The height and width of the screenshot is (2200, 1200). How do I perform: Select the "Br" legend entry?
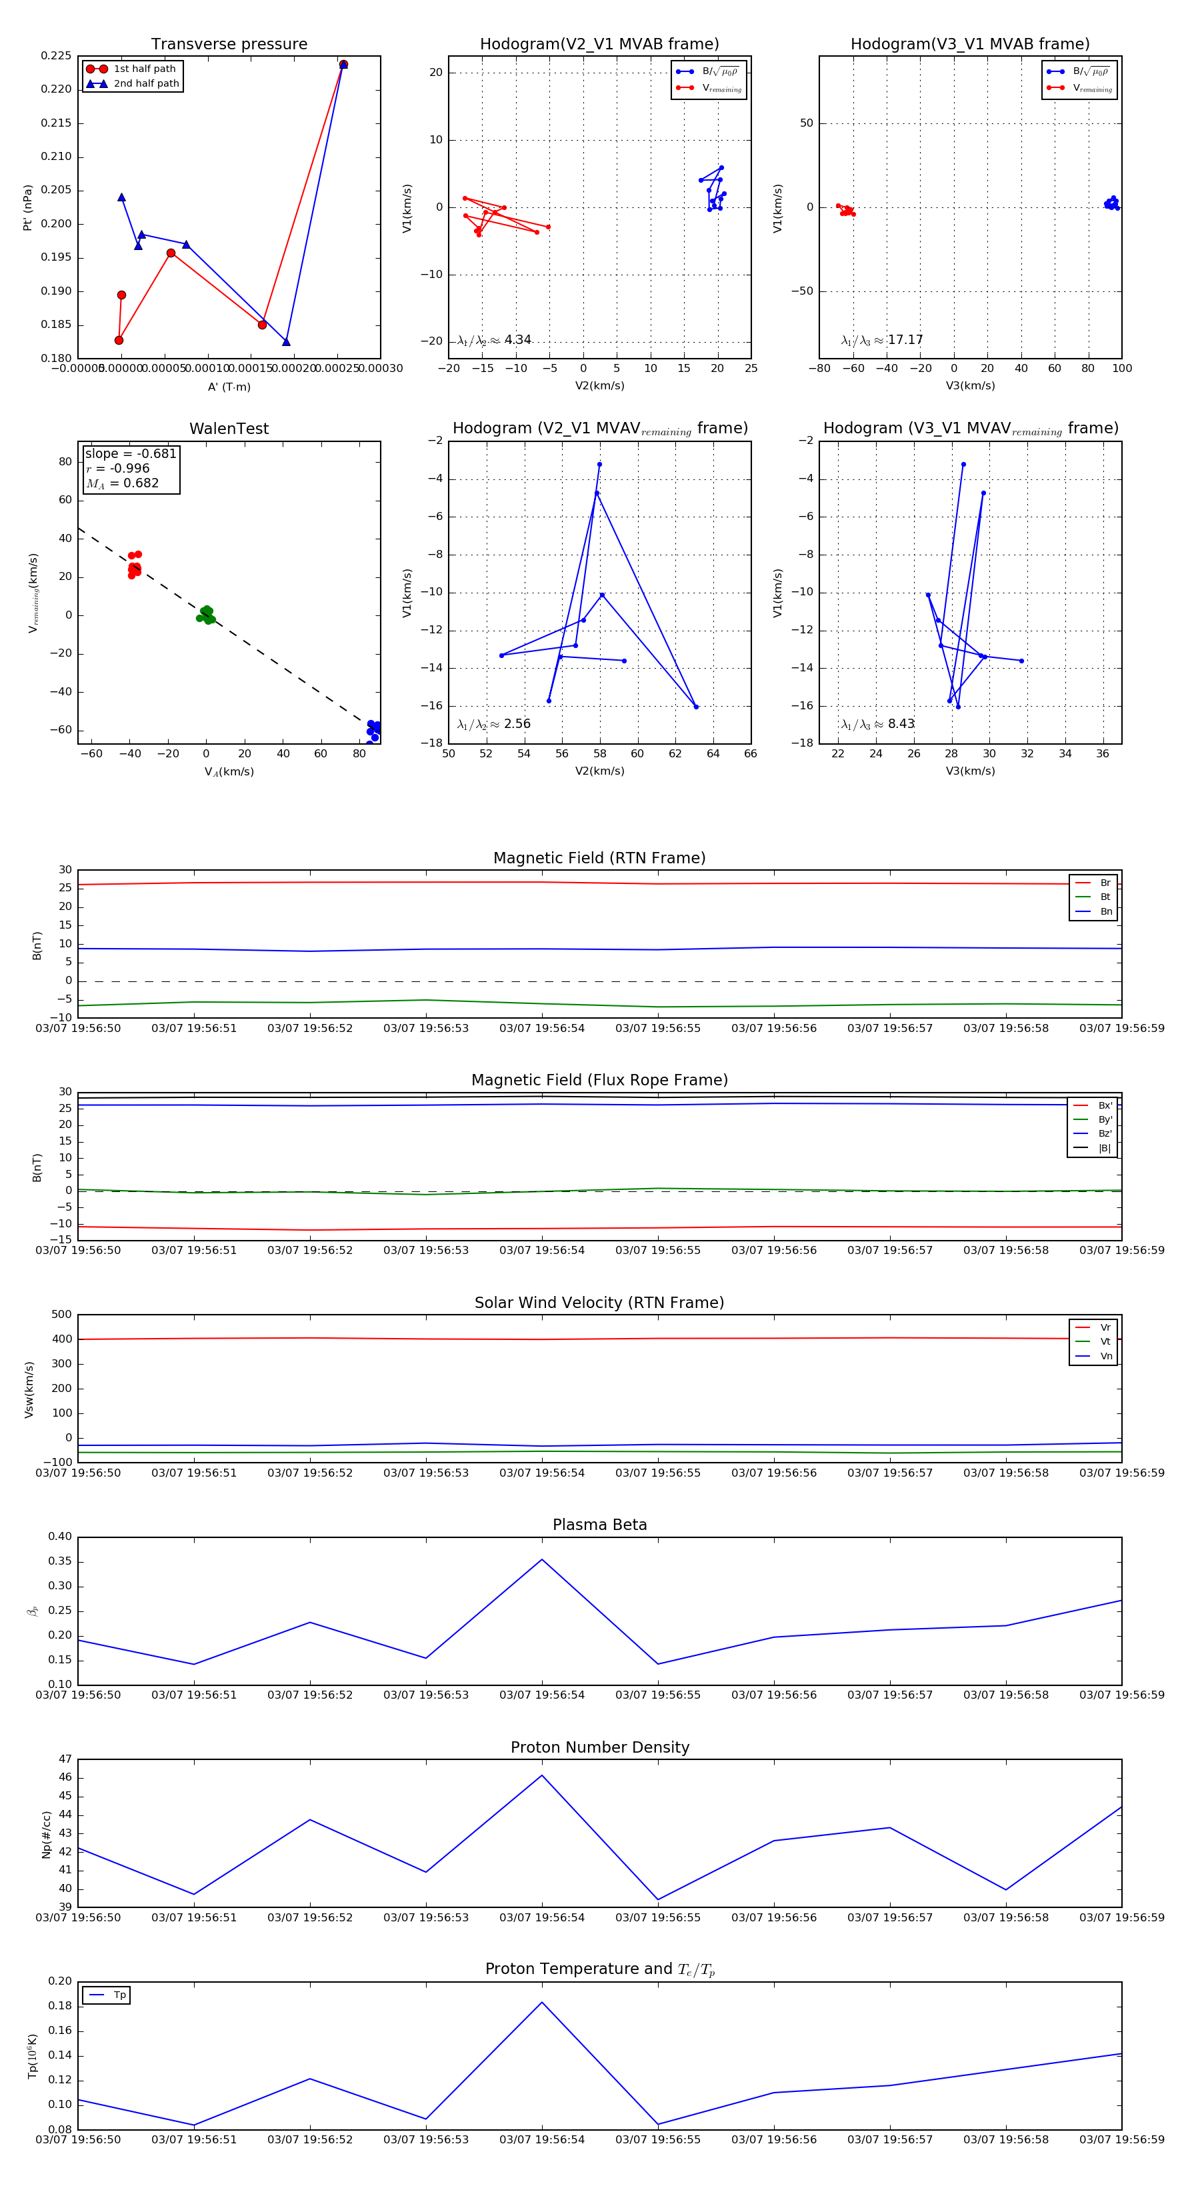[x=1093, y=883]
